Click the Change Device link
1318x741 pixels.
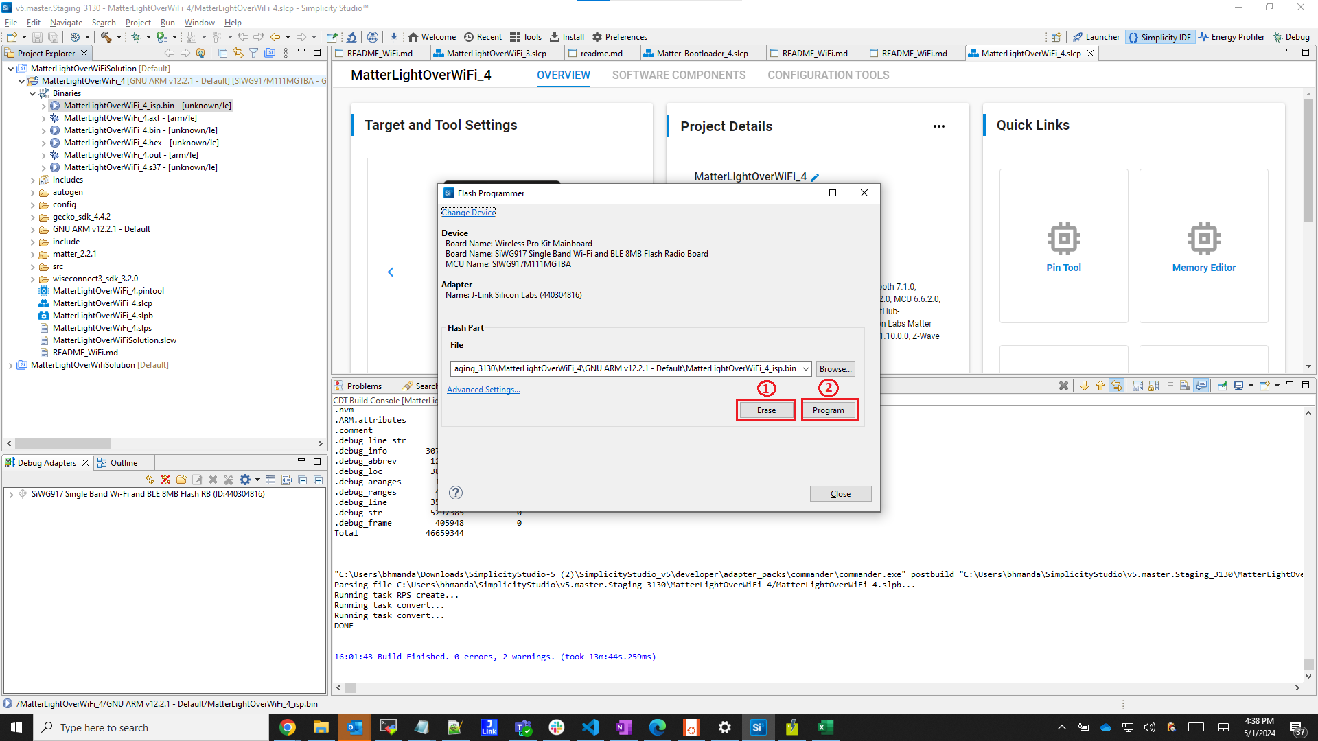click(468, 213)
